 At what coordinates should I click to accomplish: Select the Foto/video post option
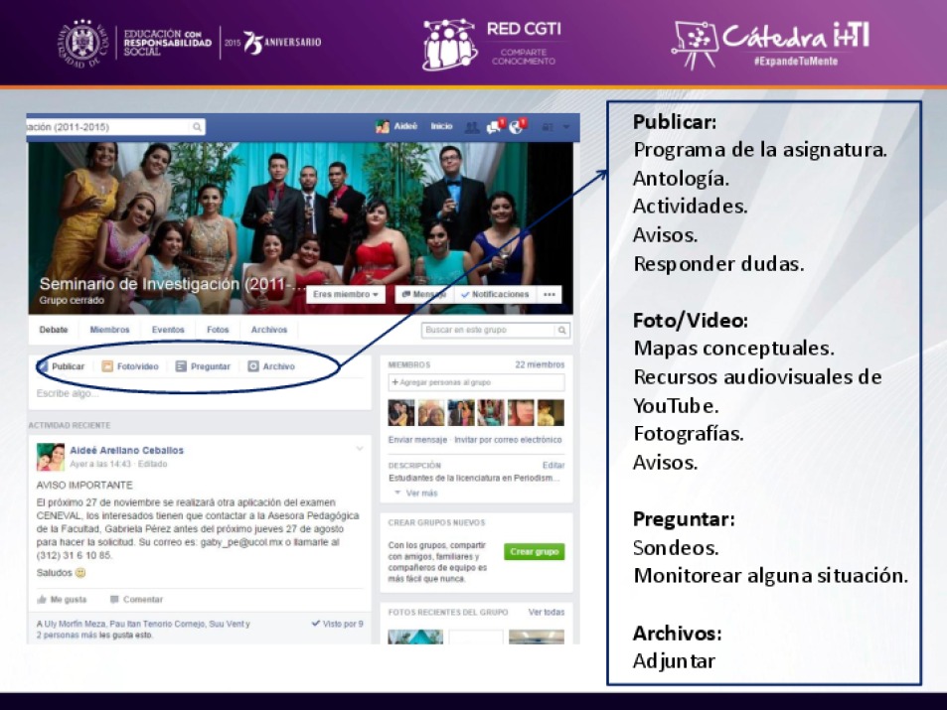pyautogui.click(x=130, y=366)
